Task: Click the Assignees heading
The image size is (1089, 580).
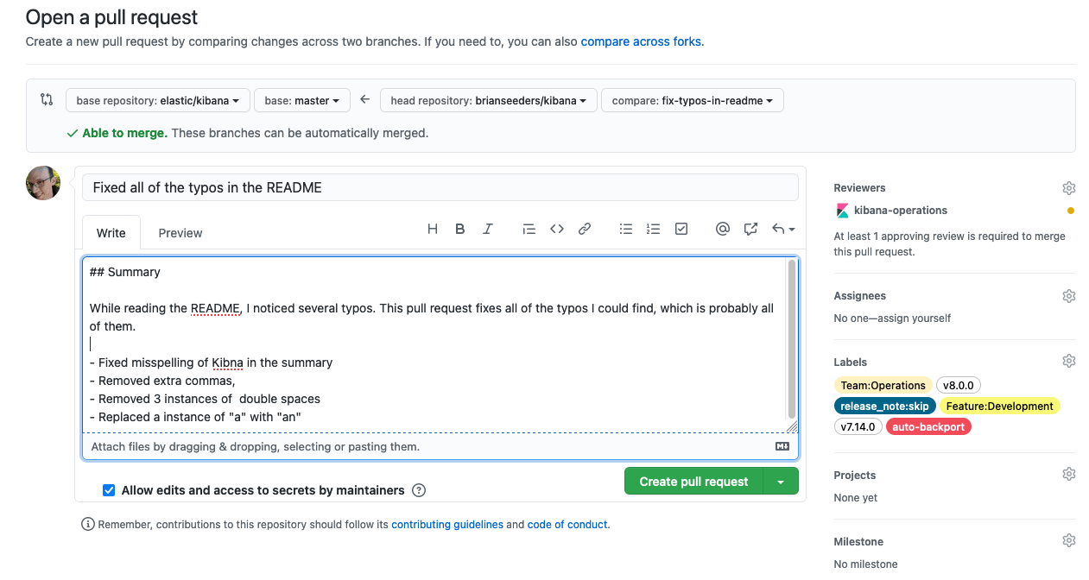Action: coord(860,296)
